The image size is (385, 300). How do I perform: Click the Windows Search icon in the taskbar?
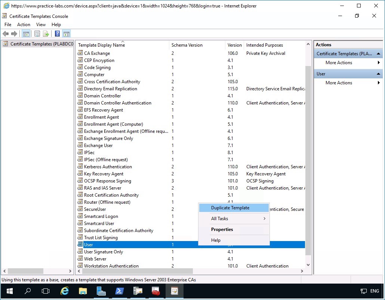click(28, 291)
